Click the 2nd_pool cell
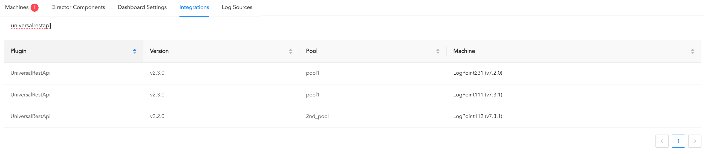705x158 pixels. [x=317, y=116]
